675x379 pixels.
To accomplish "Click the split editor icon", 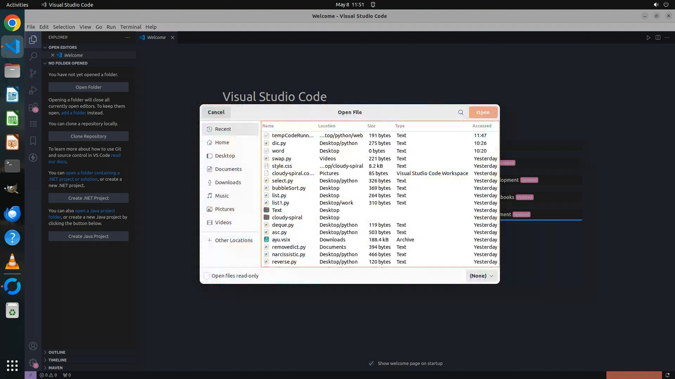I will click(657, 38).
